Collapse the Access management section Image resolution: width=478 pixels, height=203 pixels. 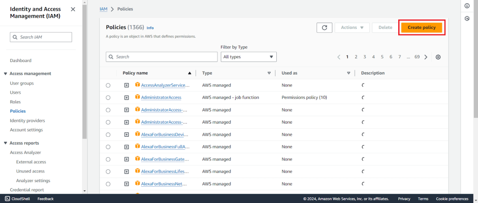6,74
